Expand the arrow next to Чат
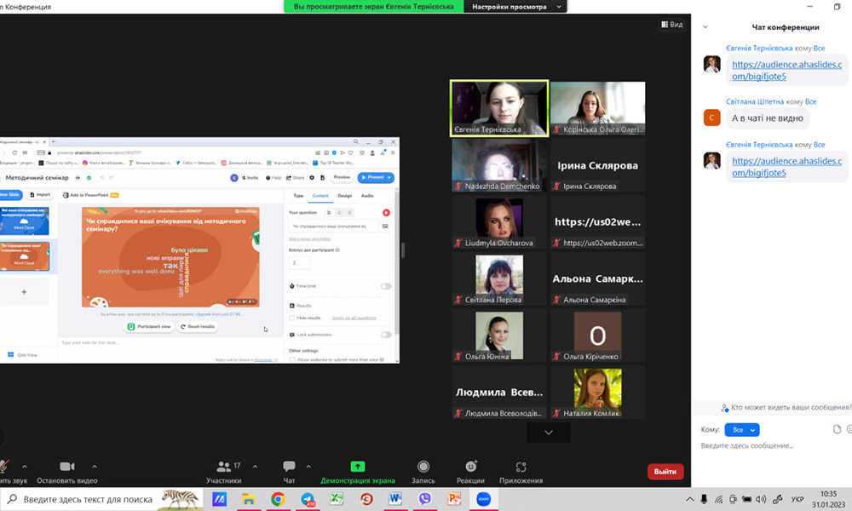Viewport: 852px width, 511px height. (308, 466)
